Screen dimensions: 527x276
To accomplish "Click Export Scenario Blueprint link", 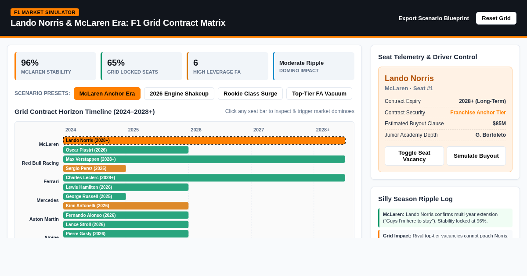I will tap(433, 18).
